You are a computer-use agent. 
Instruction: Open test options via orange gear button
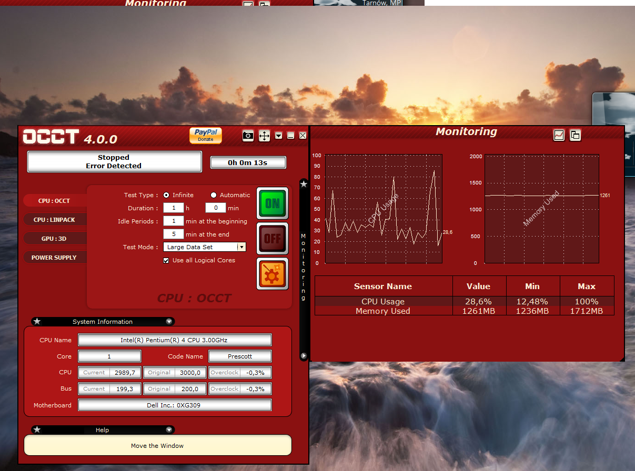click(273, 273)
